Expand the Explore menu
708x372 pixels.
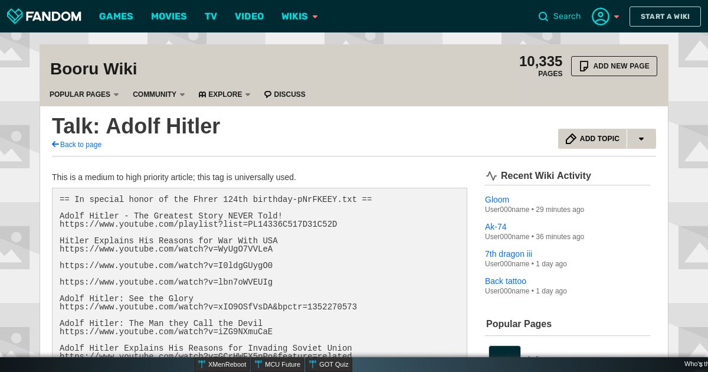pyautogui.click(x=225, y=94)
